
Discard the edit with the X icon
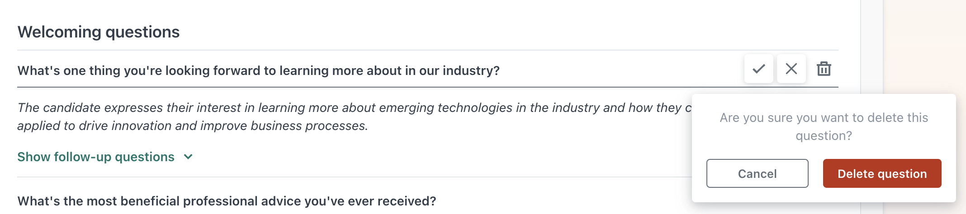point(791,69)
